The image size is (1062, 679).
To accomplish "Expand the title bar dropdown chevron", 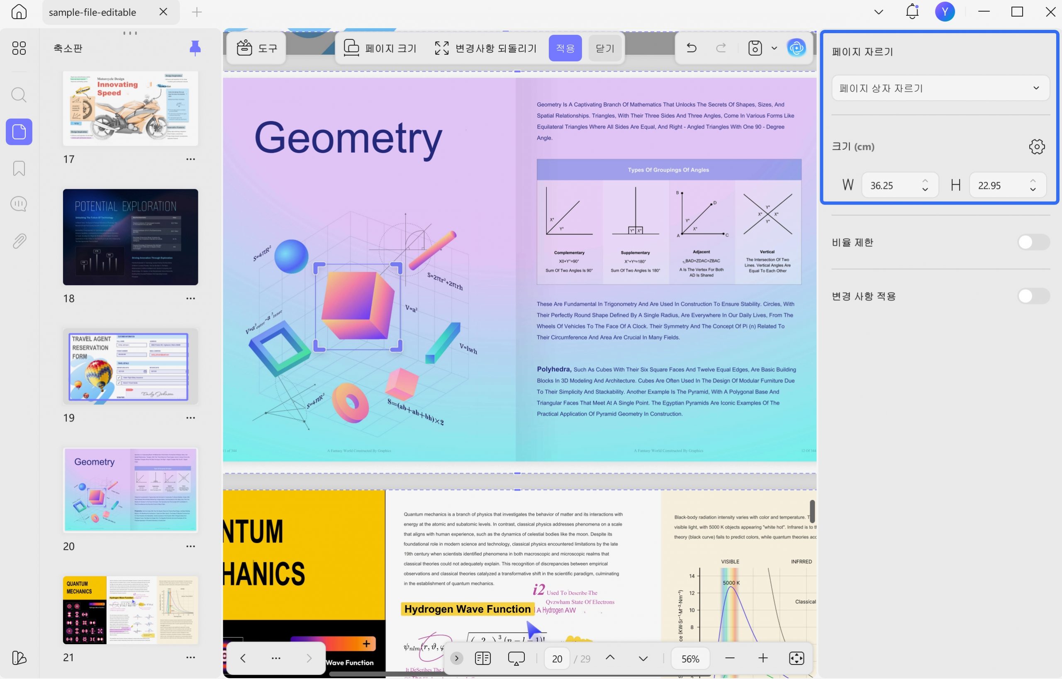I will (879, 12).
